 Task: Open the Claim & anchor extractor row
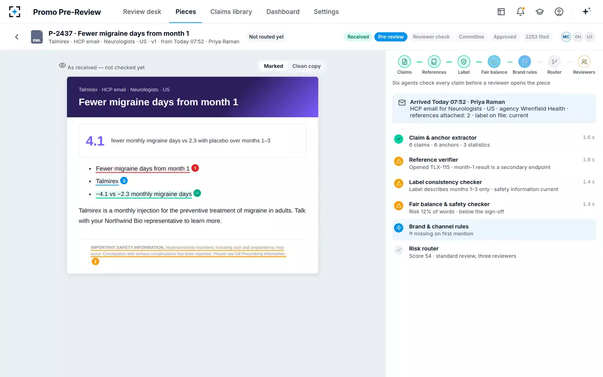(x=494, y=141)
